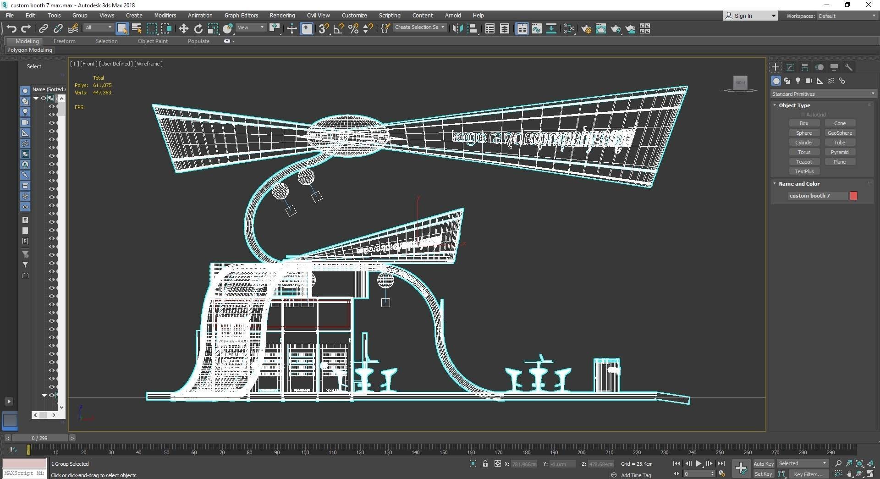Open the Scripting menu
880x479 pixels.
[x=390, y=15]
